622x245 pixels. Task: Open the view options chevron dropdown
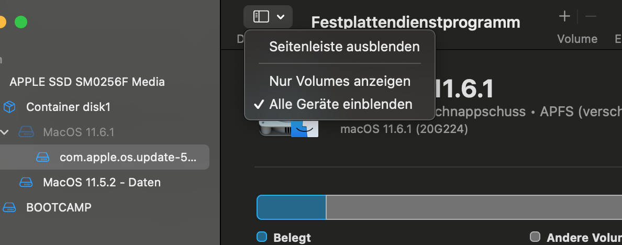coord(281,17)
